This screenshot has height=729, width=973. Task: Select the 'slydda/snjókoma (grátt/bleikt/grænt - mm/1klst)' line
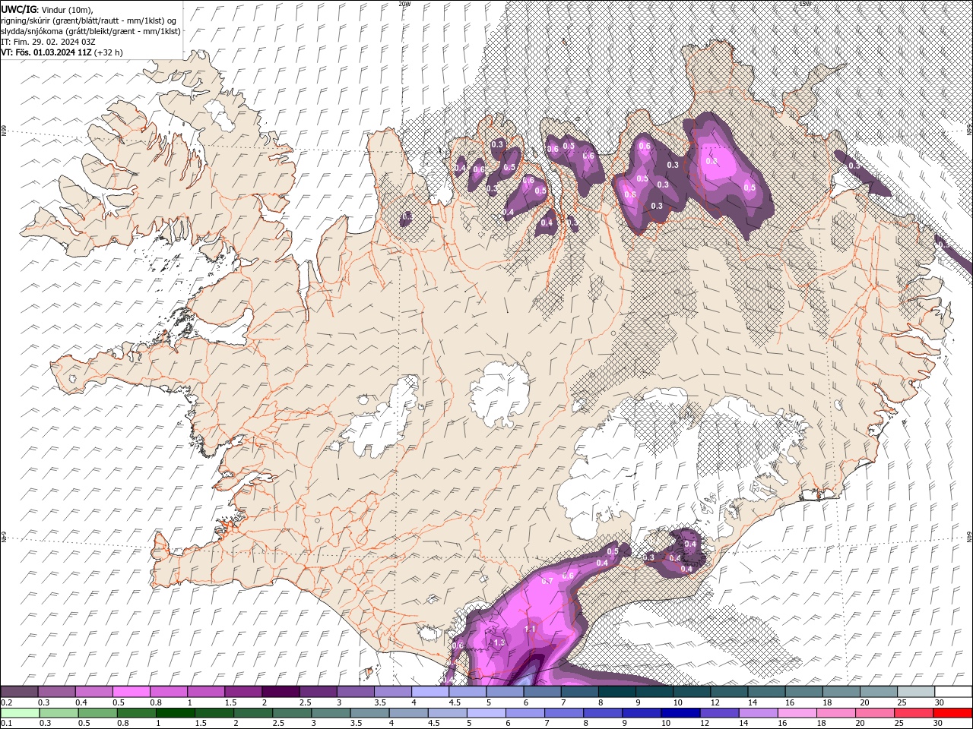tap(90, 31)
